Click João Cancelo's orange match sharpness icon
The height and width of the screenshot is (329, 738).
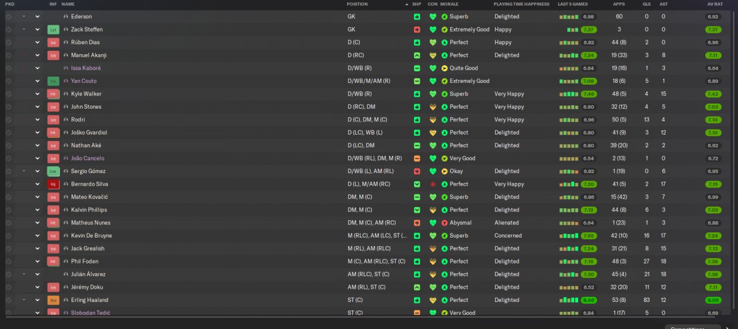coord(417,158)
